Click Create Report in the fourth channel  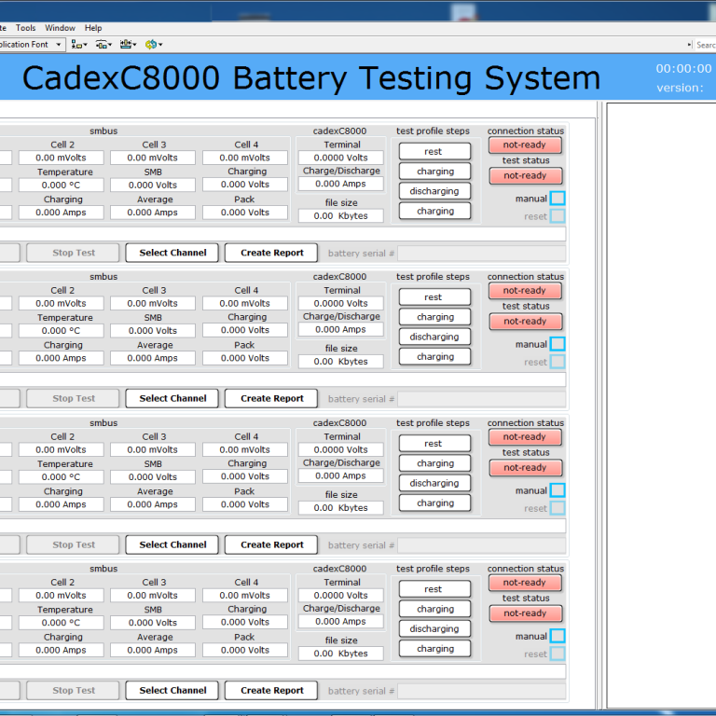point(271,691)
